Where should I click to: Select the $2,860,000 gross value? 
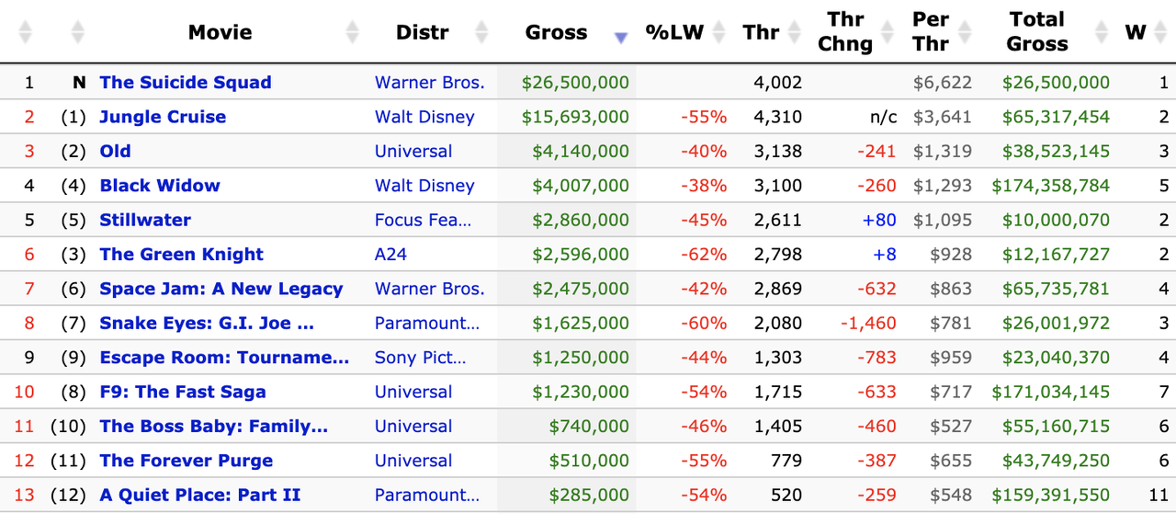(581, 220)
